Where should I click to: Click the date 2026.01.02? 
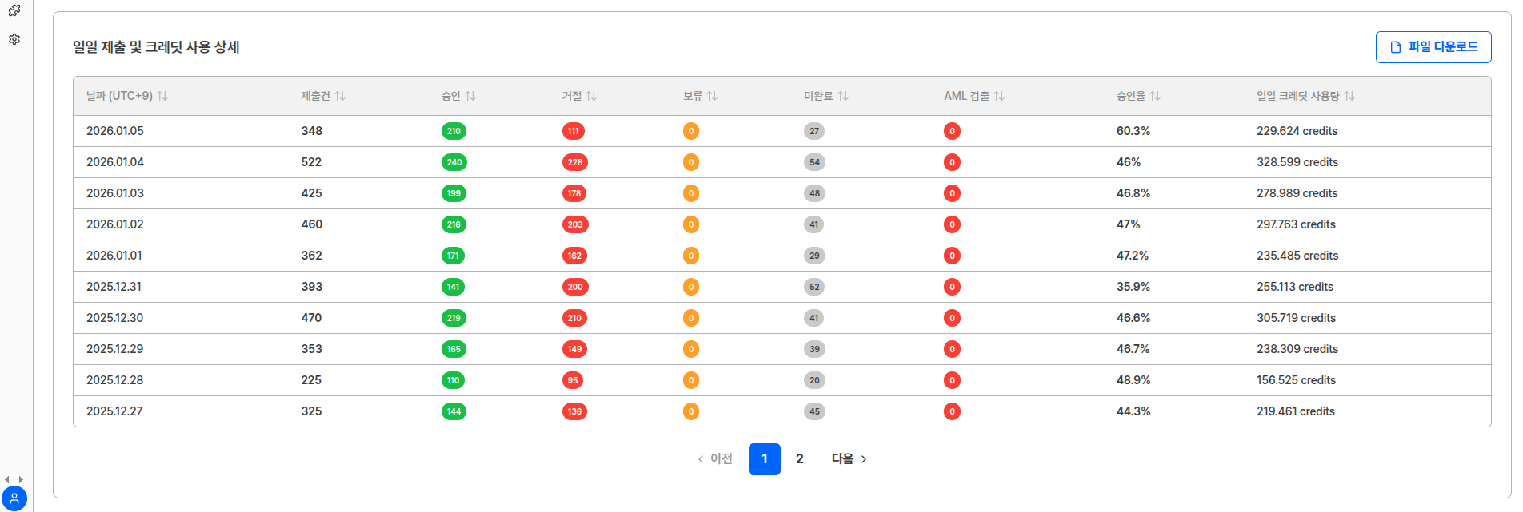115,224
